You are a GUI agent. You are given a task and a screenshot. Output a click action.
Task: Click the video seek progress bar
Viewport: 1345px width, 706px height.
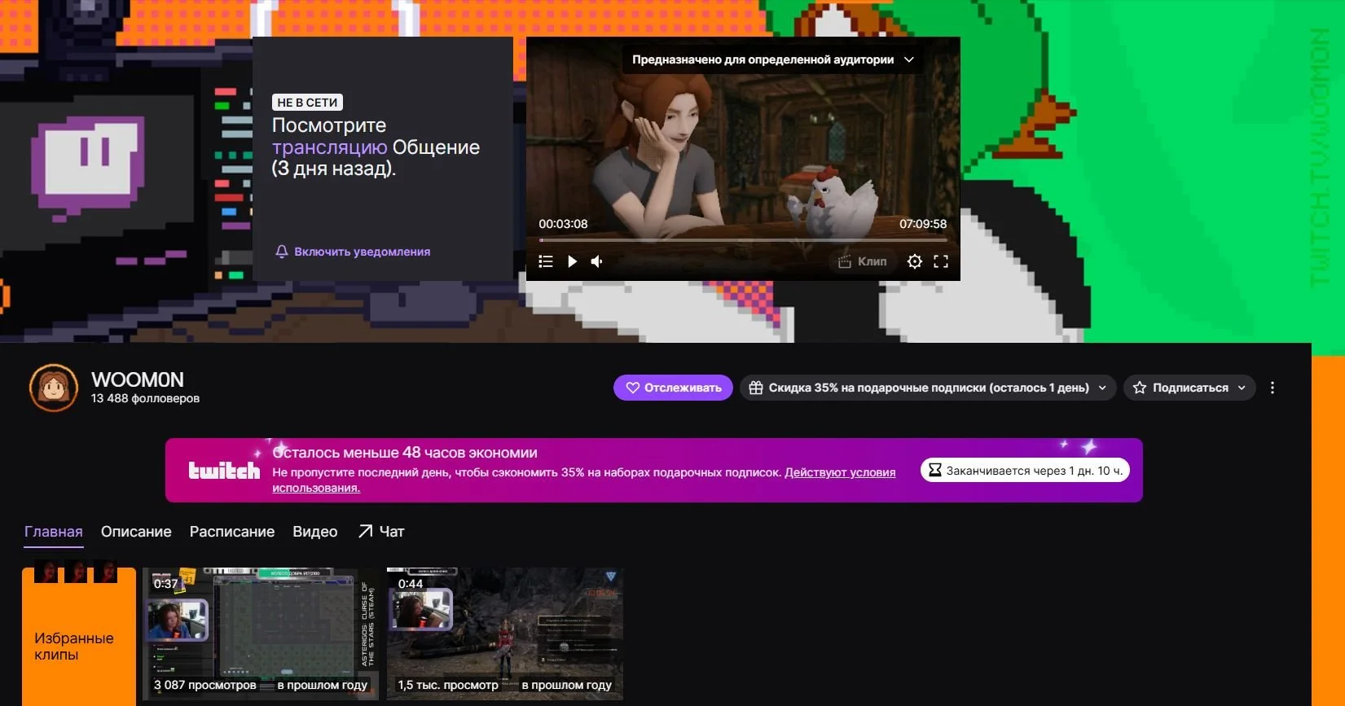(x=743, y=240)
